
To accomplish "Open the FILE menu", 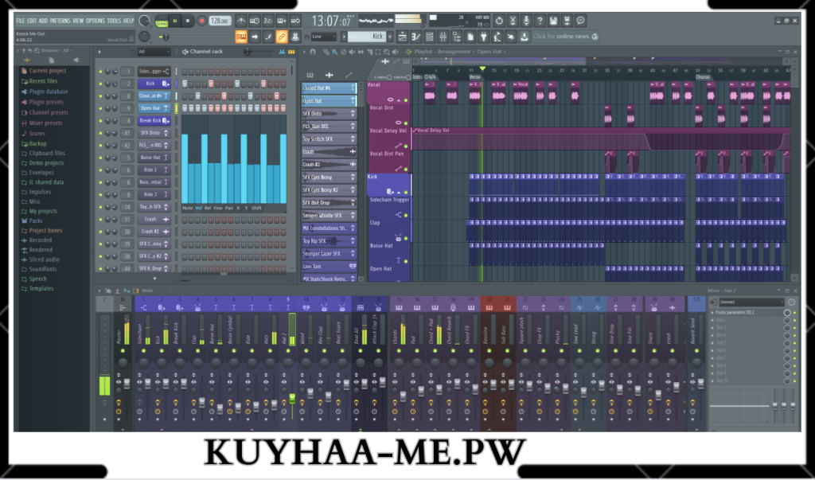I will coord(20,21).
